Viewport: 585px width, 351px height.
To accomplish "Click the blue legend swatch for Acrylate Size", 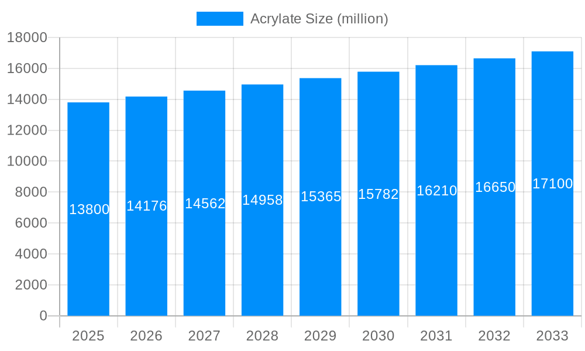I will tap(219, 19).
